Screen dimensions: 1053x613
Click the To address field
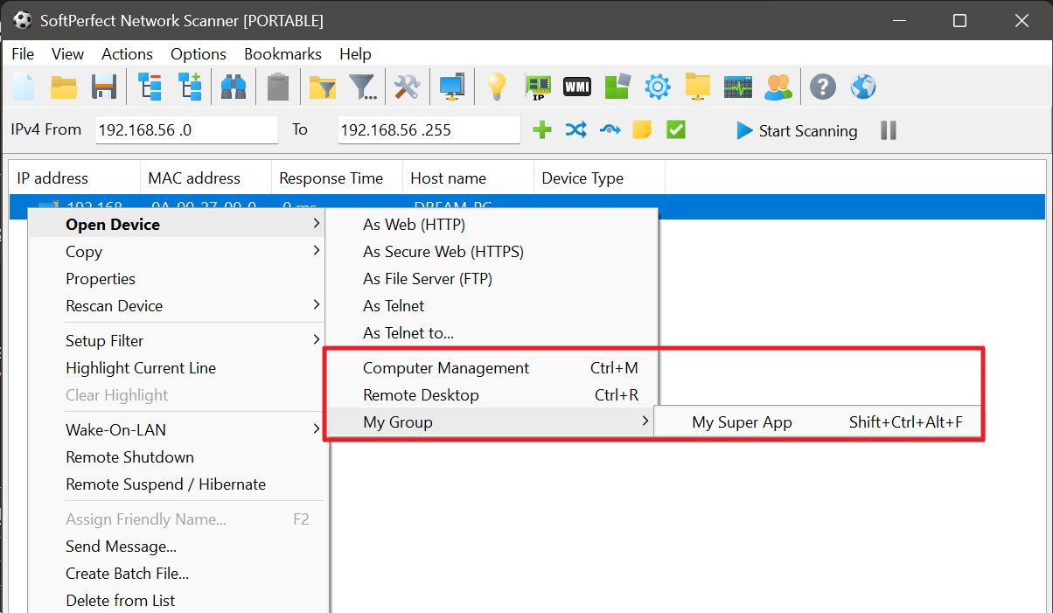pyautogui.click(x=429, y=130)
